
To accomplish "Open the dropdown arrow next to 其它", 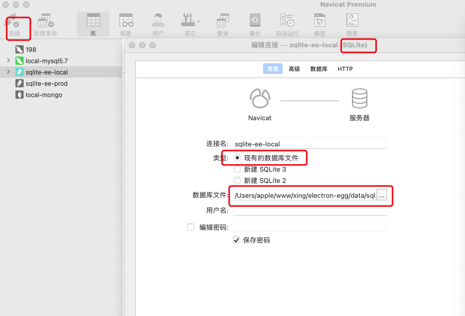I will [x=199, y=22].
